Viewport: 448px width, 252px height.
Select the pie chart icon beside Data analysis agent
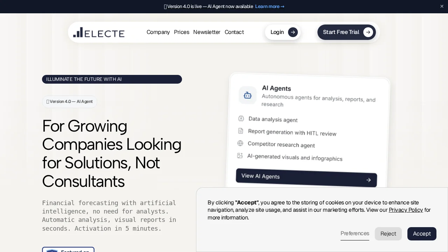pyautogui.click(x=241, y=119)
